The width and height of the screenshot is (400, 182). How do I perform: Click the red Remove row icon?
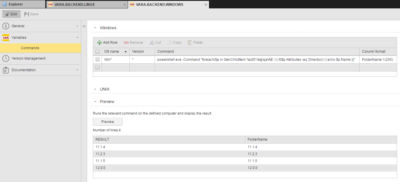pyautogui.click(x=126, y=43)
